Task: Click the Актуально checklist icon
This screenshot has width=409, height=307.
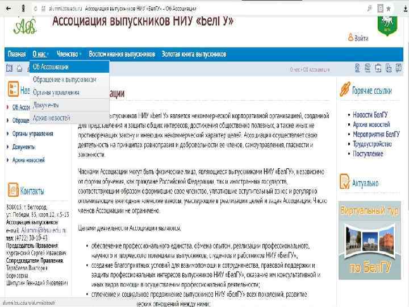Action: 345,181
